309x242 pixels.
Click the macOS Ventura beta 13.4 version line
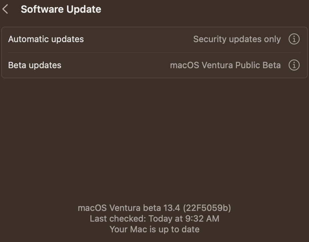(154, 208)
